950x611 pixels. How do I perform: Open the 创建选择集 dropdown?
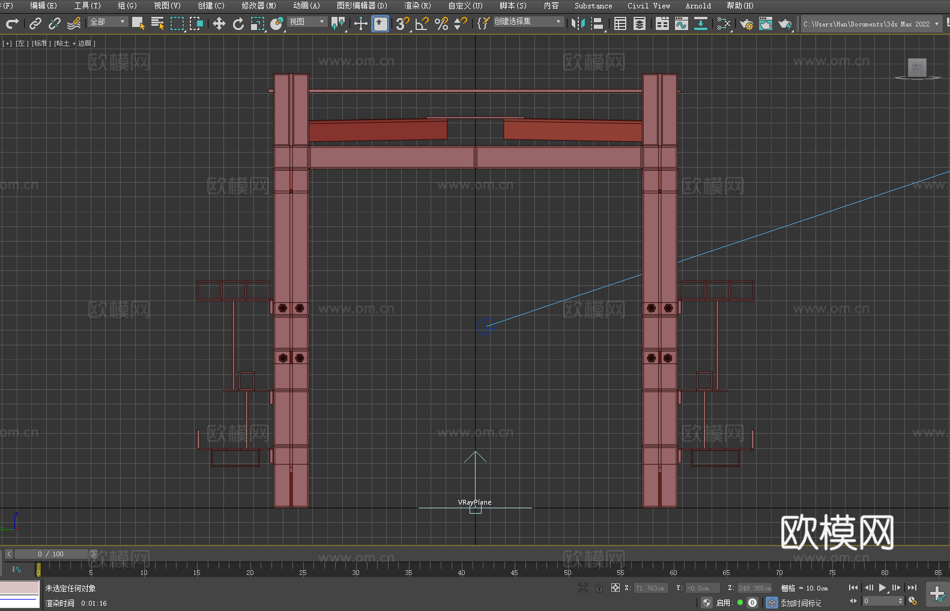point(528,22)
